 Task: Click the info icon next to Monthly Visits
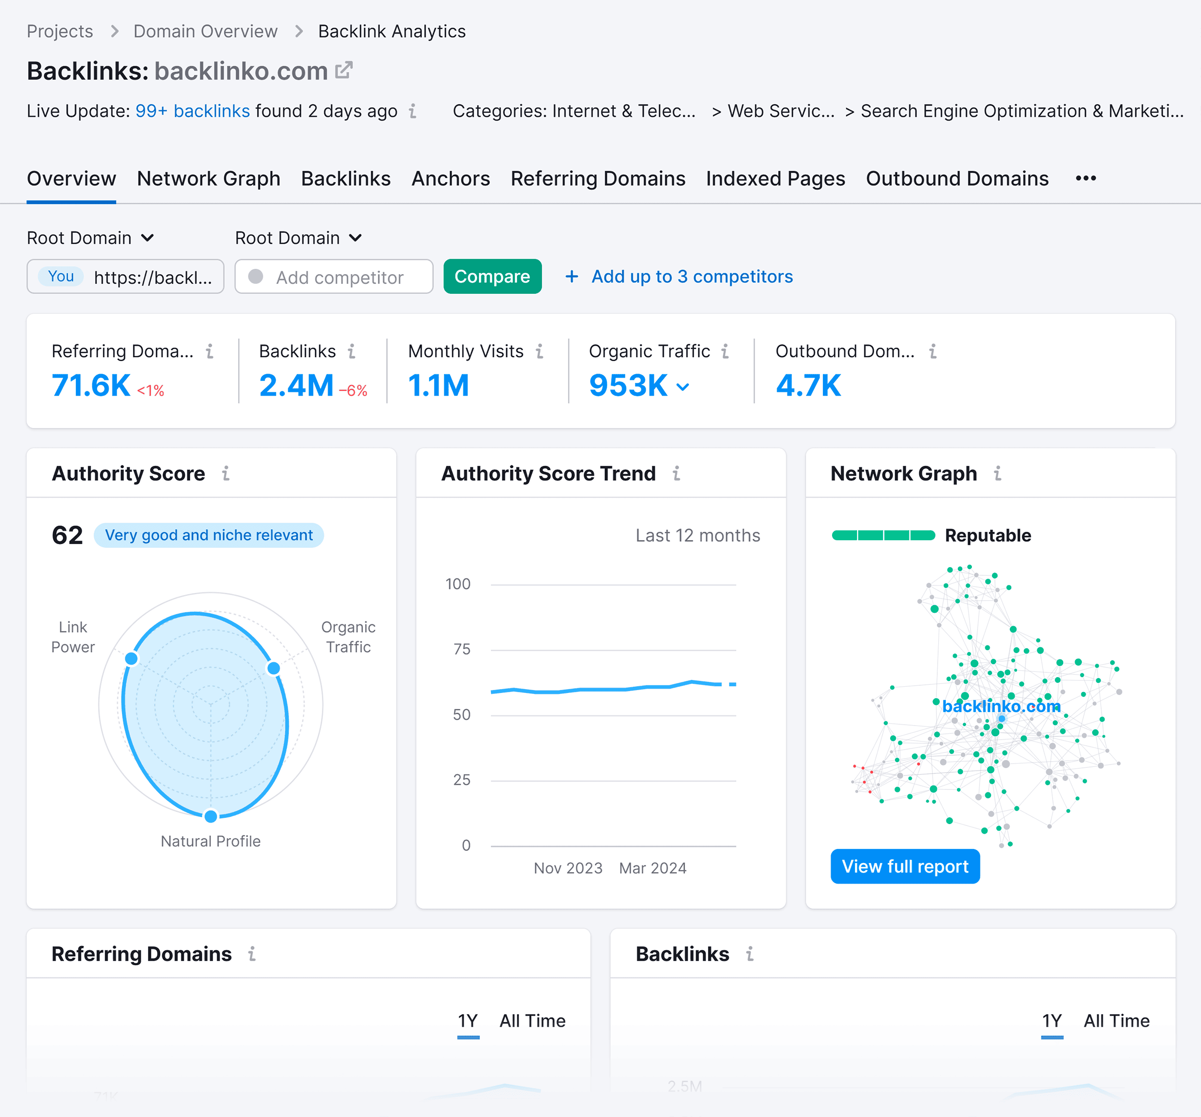point(539,352)
